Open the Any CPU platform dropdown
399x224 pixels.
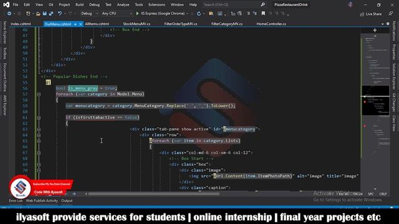point(117,14)
